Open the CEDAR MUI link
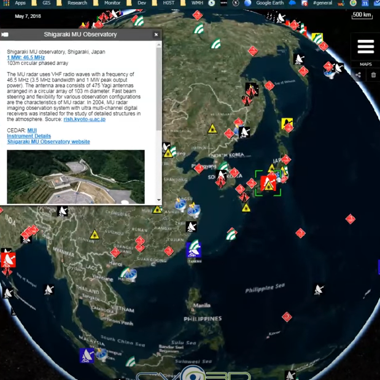Viewport: 380px width, 380px height. [32, 130]
